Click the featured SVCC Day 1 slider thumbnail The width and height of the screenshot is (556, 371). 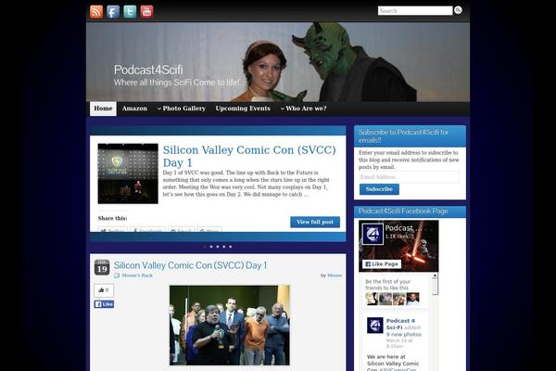[128, 173]
